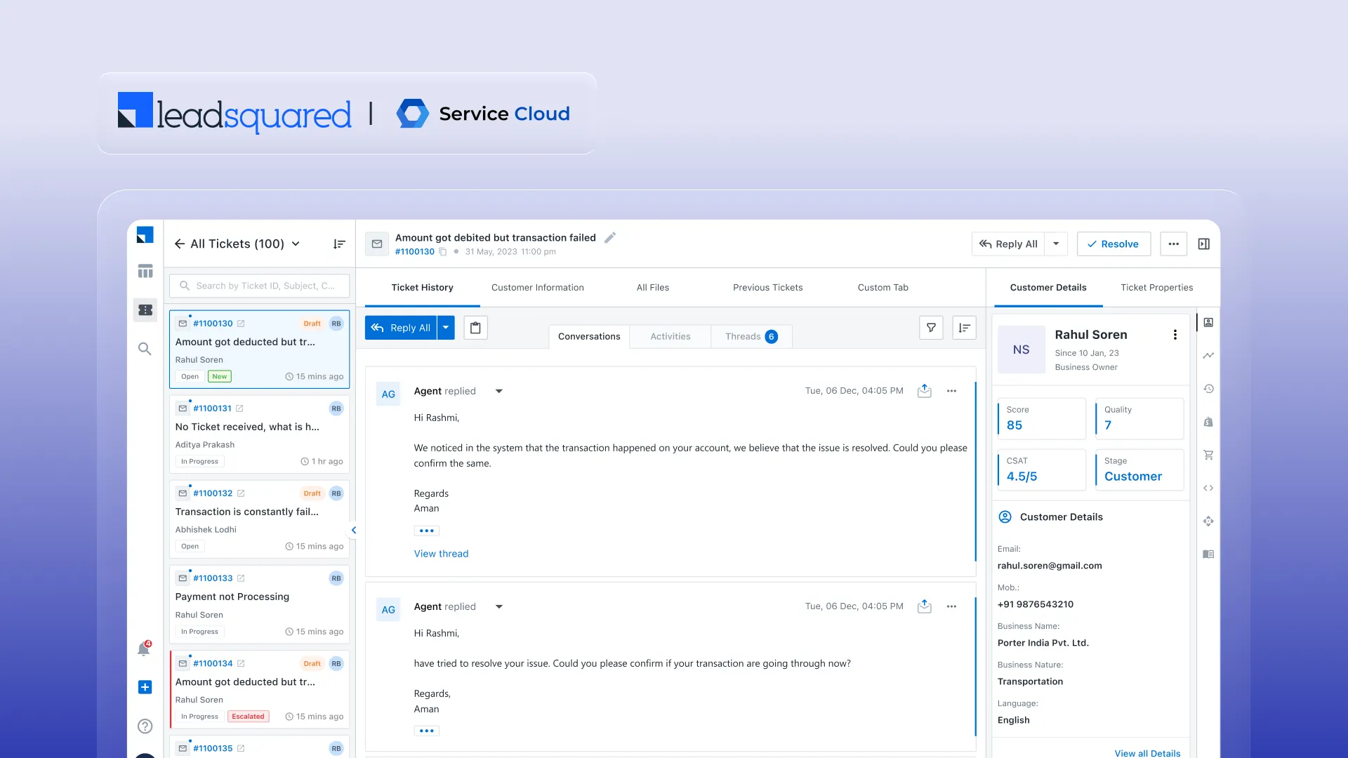The width and height of the screenshot is (1348, 758).
Task: Sort the ticket list
Action: click(339, 244)
